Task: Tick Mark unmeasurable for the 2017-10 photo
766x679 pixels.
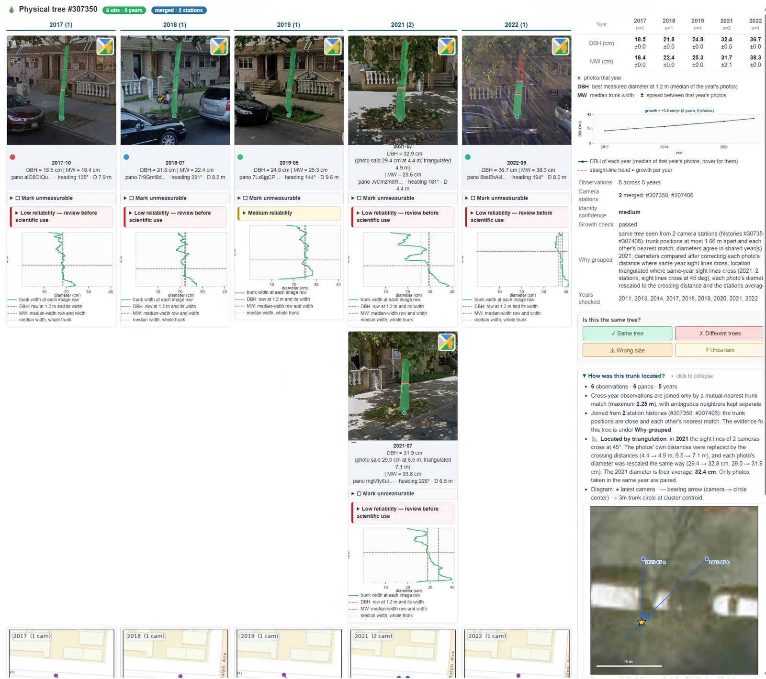Action: point(18,198)
